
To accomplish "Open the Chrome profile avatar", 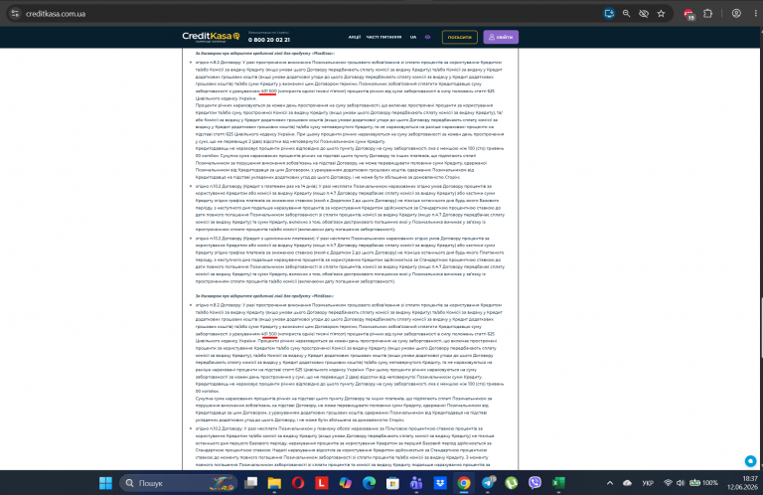I will [x=736, y=14].
